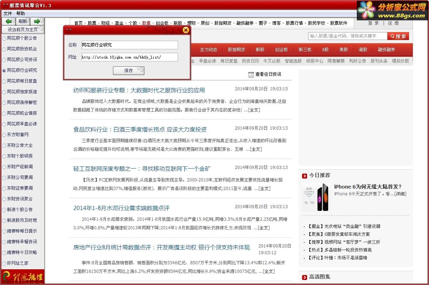This screenshot has height=285, width=429.
Task: Open the 文件 menu
Action: pyautogui.click(x=8, y=14)
